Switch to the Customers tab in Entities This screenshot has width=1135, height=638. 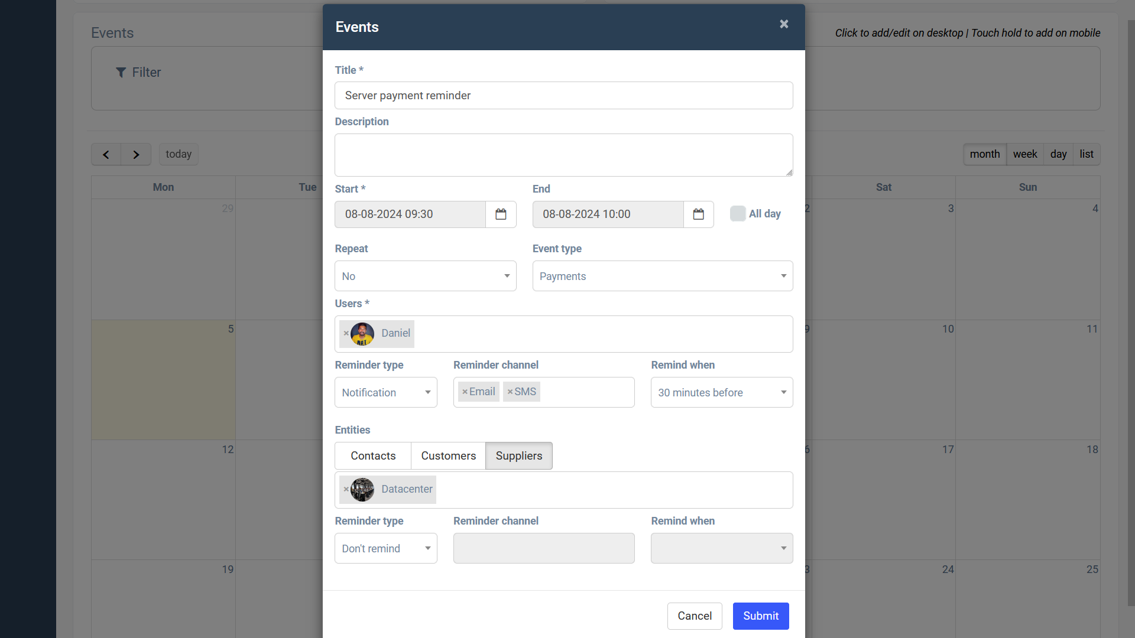tap(448, 455)
